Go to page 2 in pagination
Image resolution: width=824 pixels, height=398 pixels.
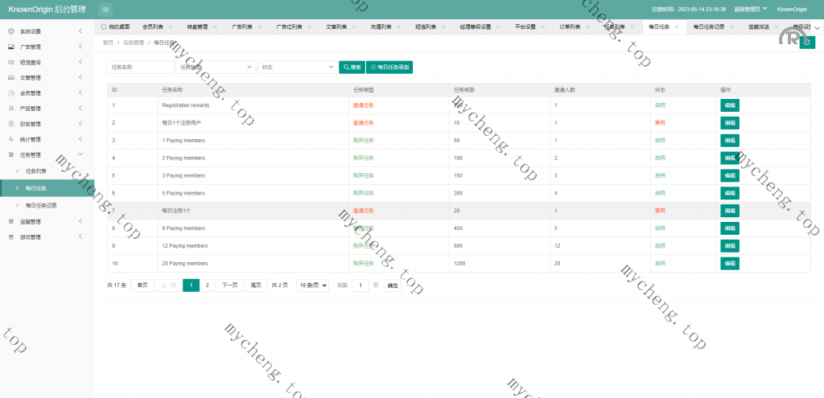click(x=207, y=285)
